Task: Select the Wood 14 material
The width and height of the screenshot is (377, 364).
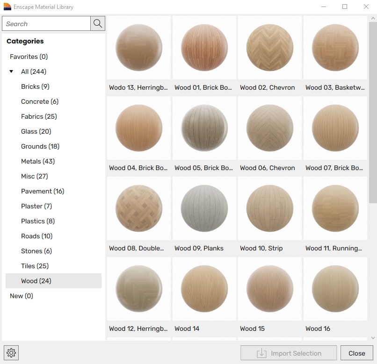Action: click(204, 289)
